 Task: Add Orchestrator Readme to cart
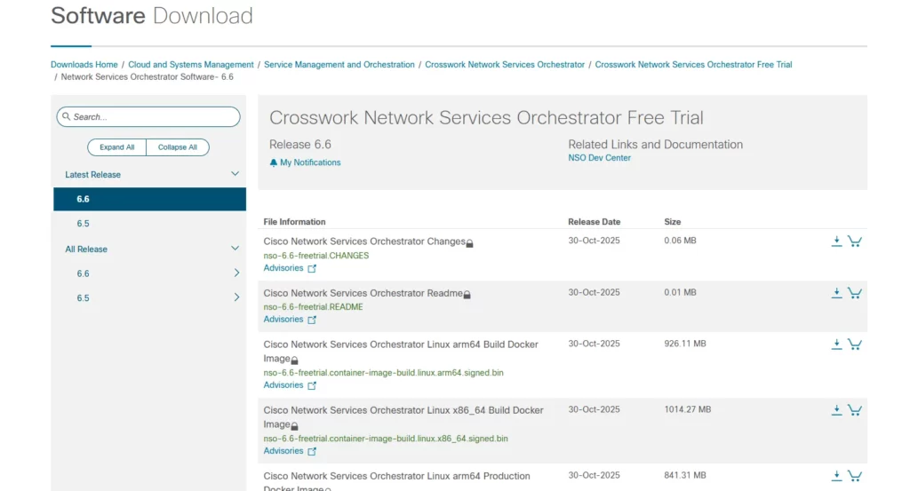[x=854, y=293]
